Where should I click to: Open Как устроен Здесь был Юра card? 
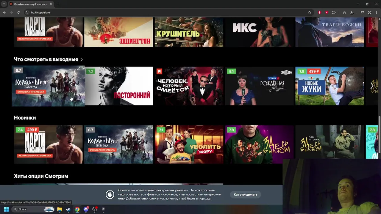point(330,142)
